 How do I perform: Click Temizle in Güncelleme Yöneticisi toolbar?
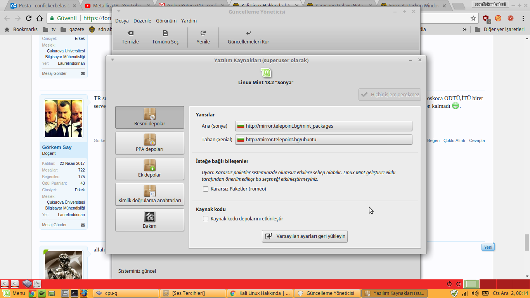[130, 37]
